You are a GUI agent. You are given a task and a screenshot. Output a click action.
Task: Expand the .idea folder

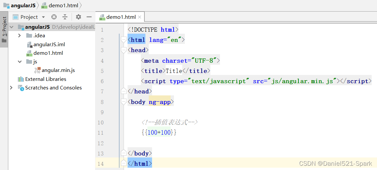[19, 35]
